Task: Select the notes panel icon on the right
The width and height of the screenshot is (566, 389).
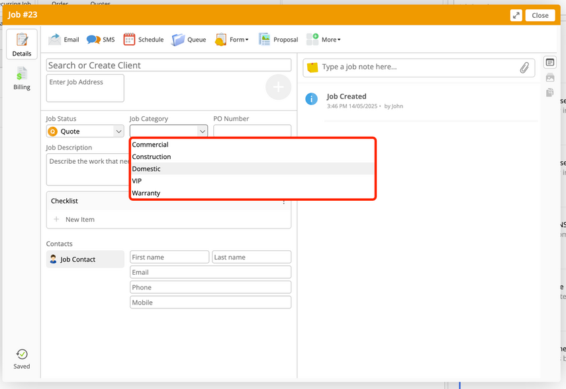Action: click(549, 61)
